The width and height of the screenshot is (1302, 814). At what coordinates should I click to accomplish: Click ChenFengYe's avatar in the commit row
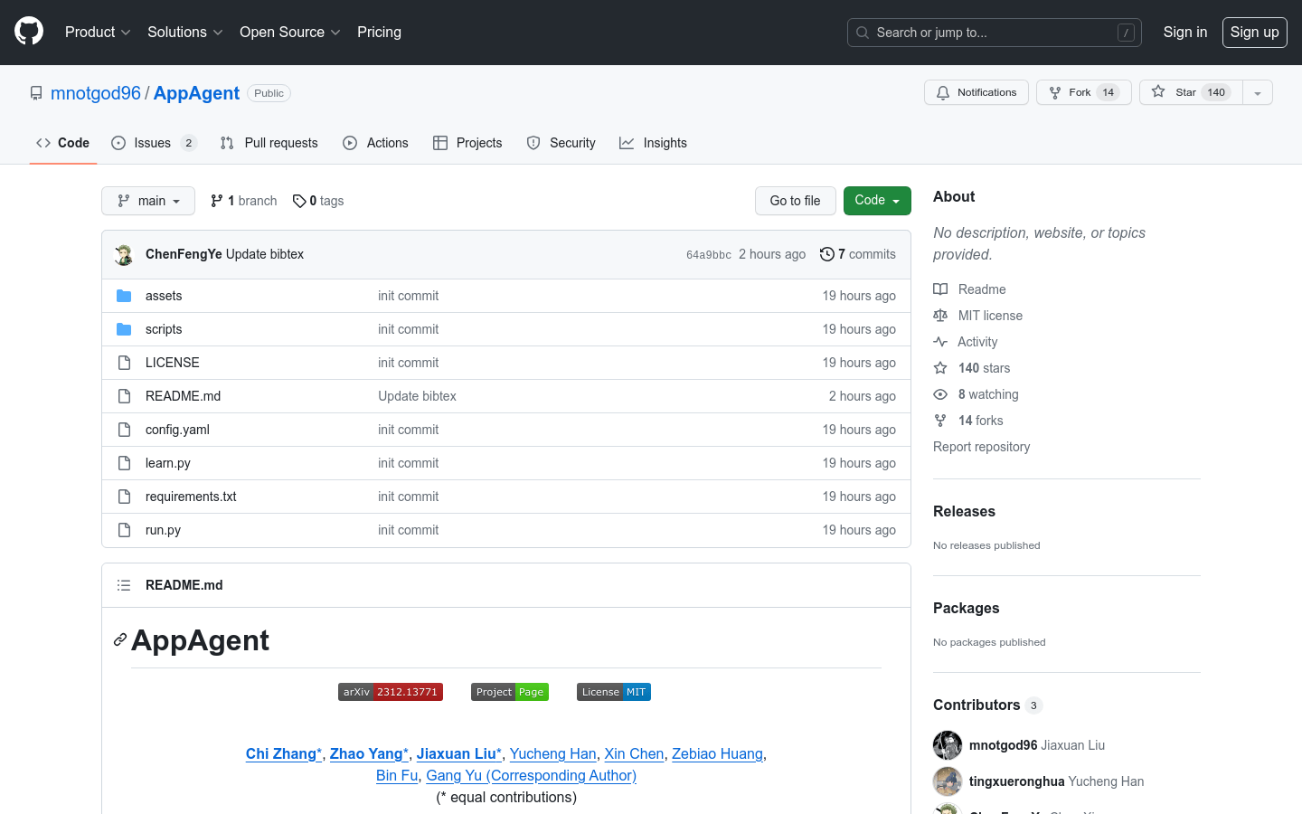click(x=124, y=254)
